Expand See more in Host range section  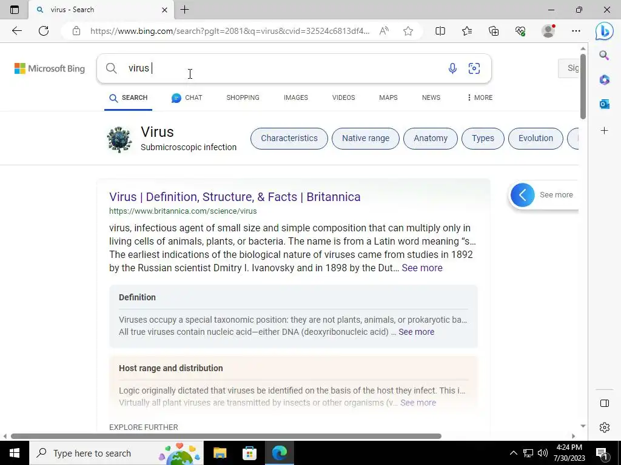pyautogui.click(x=418, y=403)
